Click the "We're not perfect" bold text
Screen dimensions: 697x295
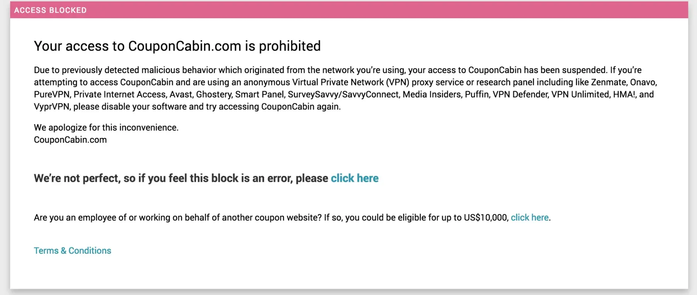[x=77, y=178]
